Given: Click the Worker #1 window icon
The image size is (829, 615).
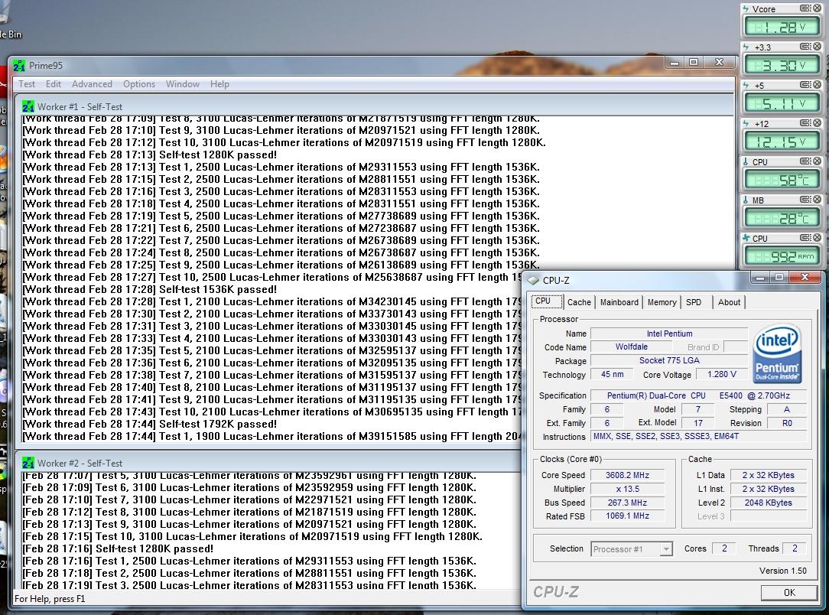Looking at the screenshot, I should click(28, 107).
